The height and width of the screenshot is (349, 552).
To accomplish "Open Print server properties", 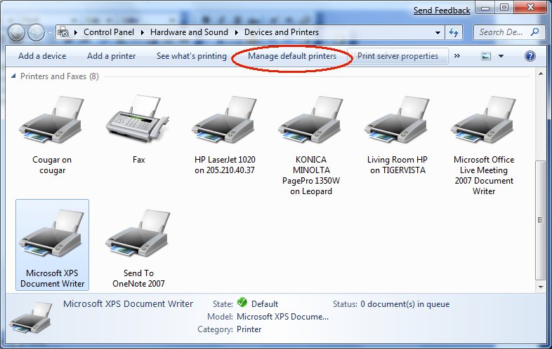I will (397, 56).
